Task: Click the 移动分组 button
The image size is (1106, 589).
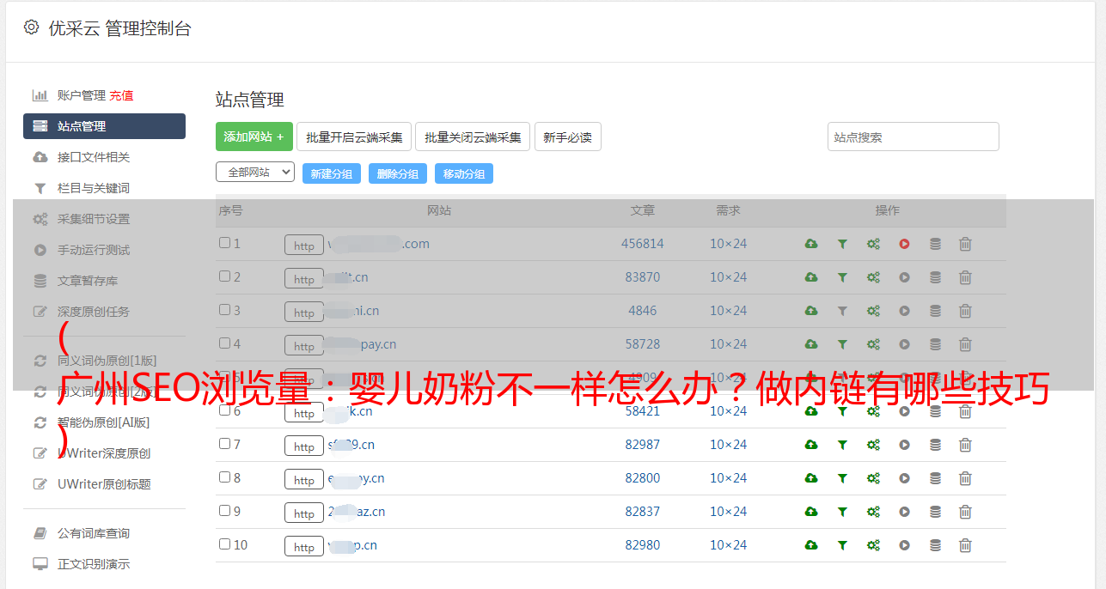Action: point(464,173)
